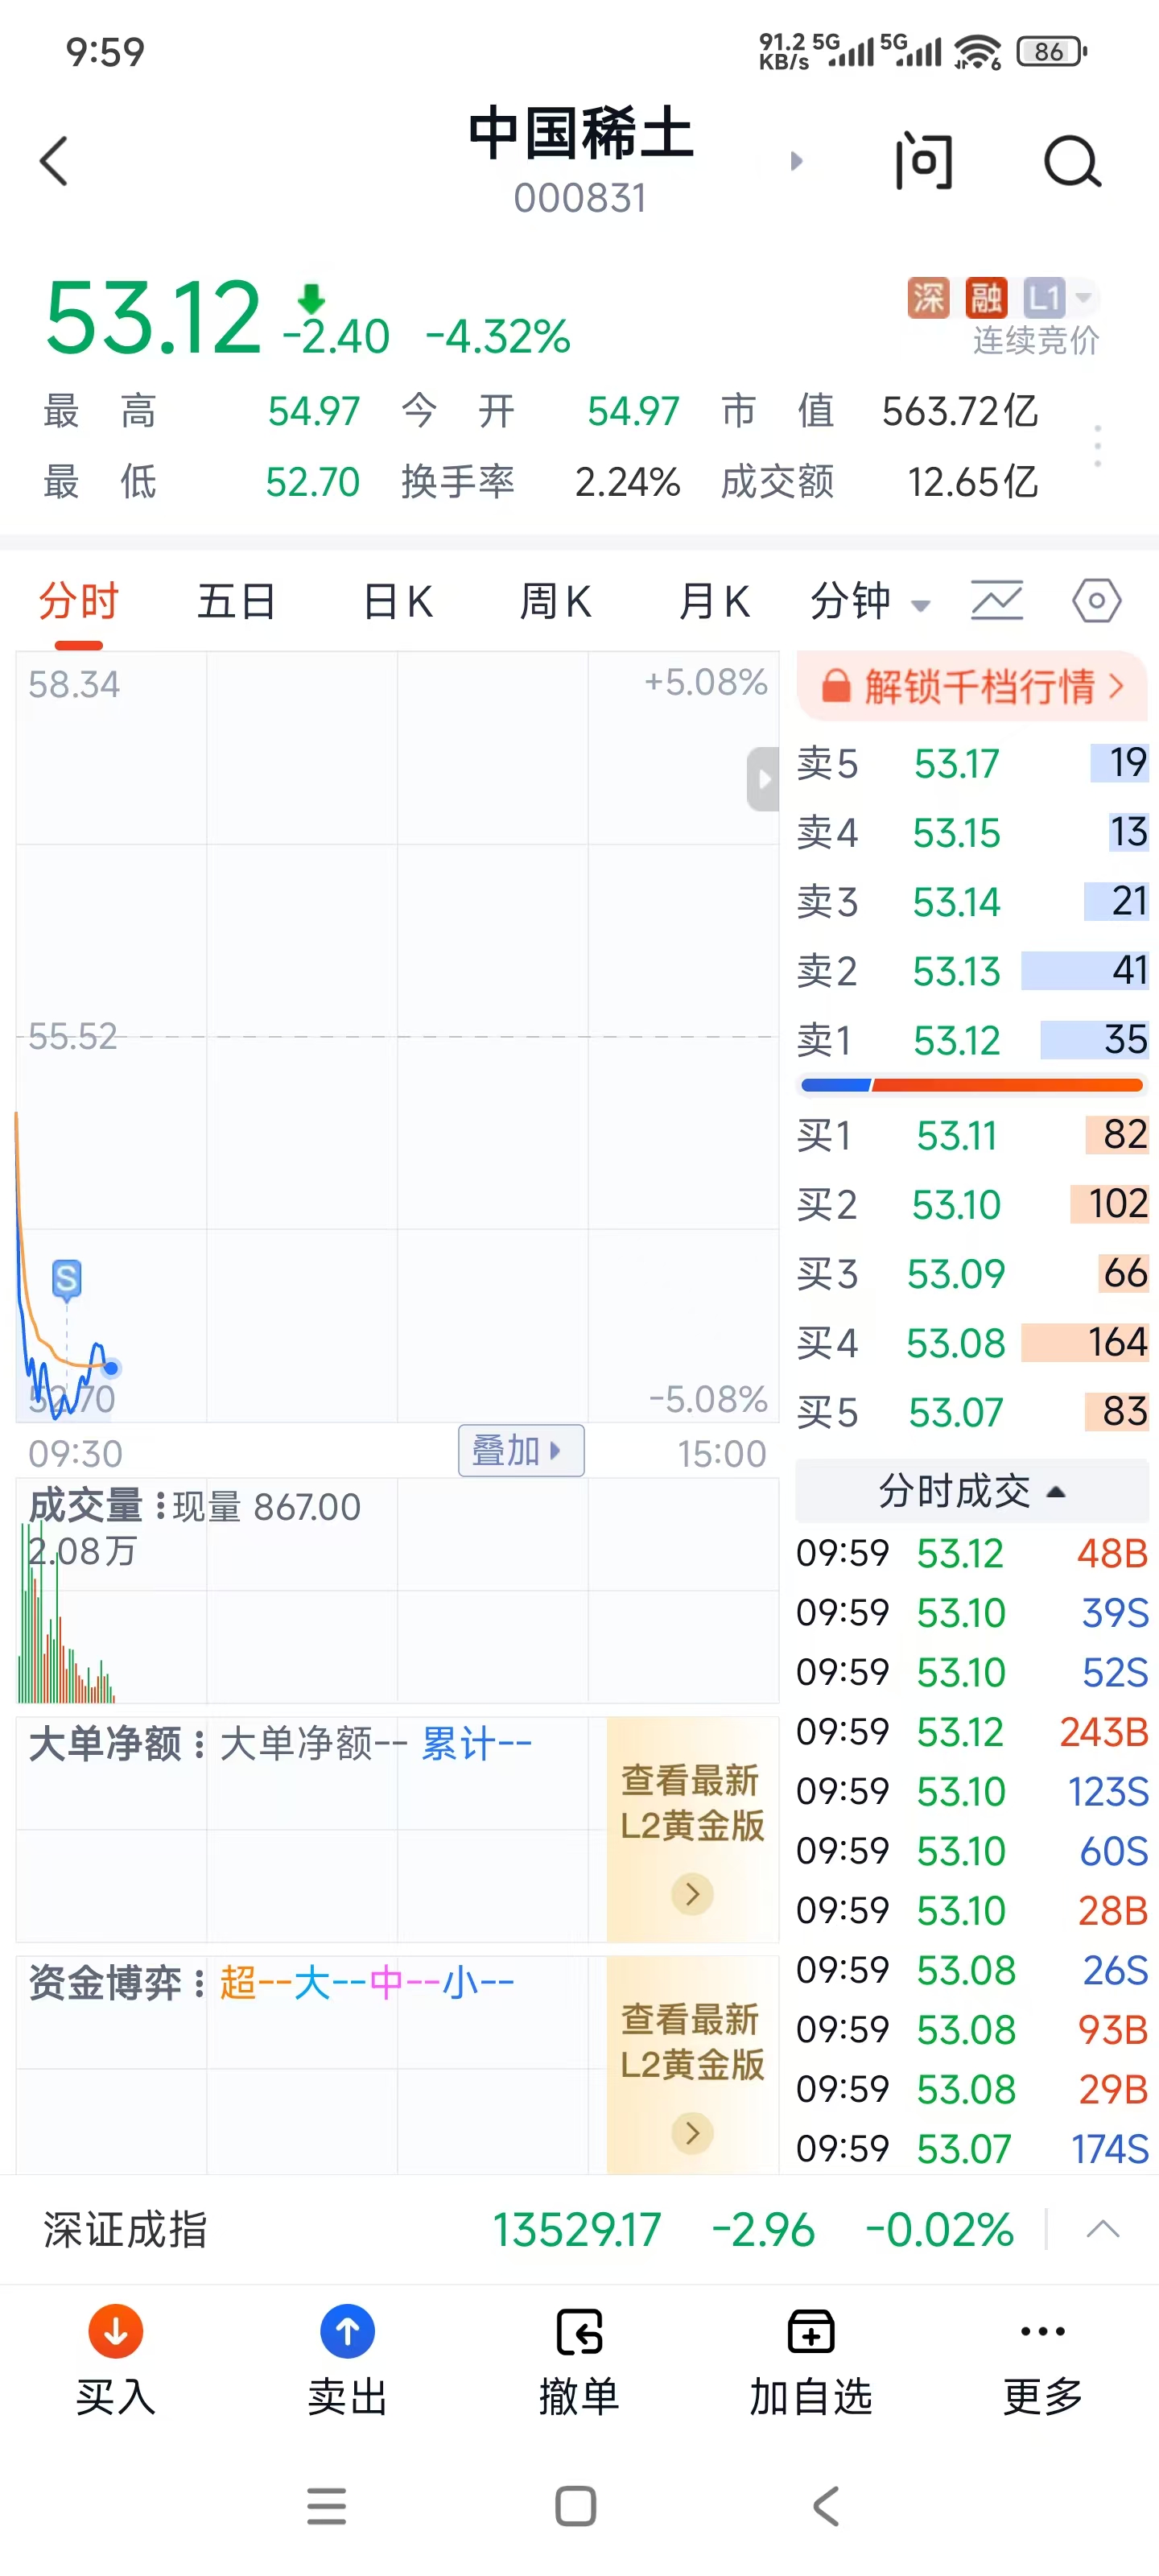Select 卖1 price 53.12 row
This screenshot has height=2576, width=1159.
[x=972, y=1040]
